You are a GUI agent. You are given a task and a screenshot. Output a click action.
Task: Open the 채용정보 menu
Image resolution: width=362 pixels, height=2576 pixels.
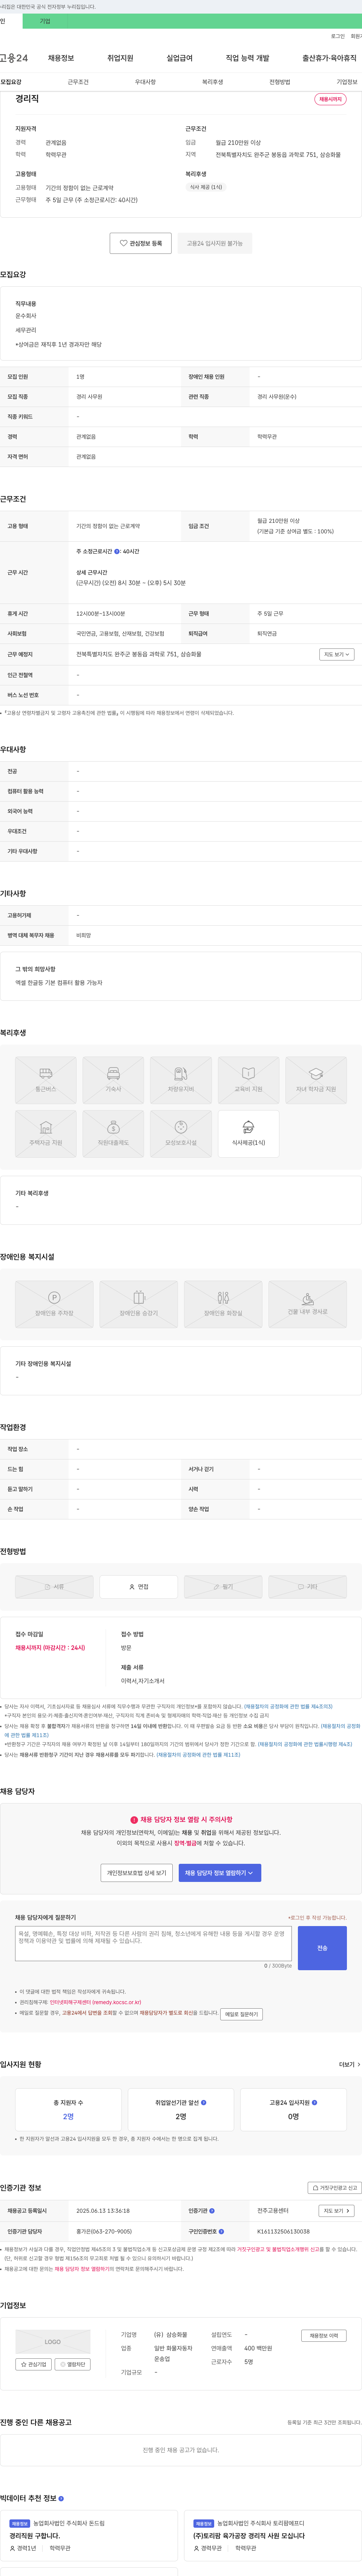click(x=61, y=58)
